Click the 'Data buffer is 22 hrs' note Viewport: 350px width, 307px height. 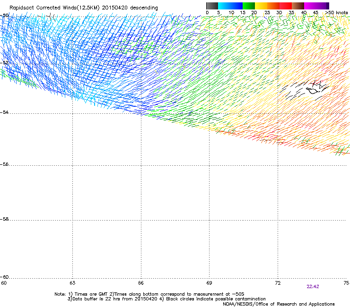pyautogui.click(x=166, y=299)
